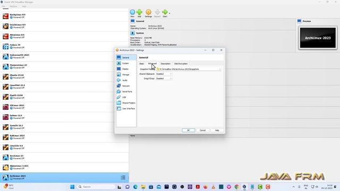The width and height of the screenshot is (340, 191).
Task: Open the Serial Ports settings category
Action: click(x=126, y=92)
